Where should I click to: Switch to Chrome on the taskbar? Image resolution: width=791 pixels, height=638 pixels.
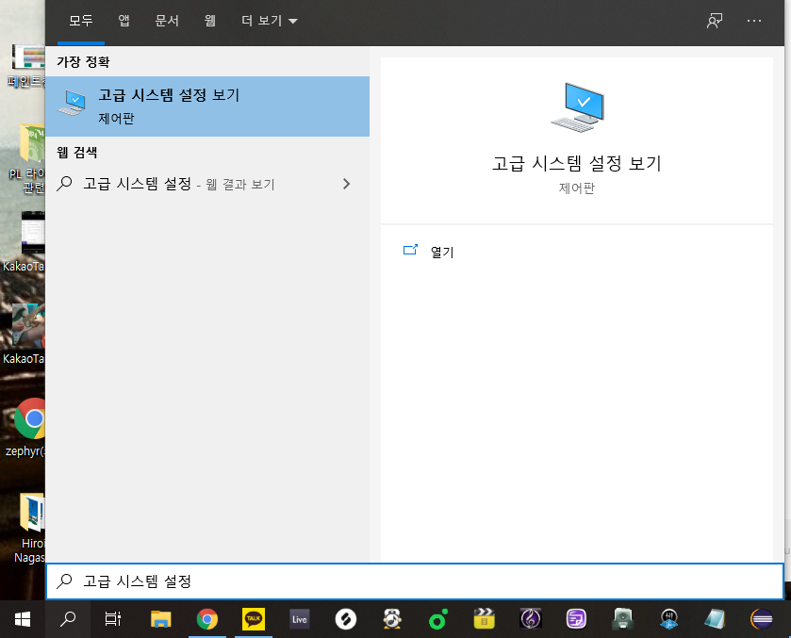coord(207,619)
